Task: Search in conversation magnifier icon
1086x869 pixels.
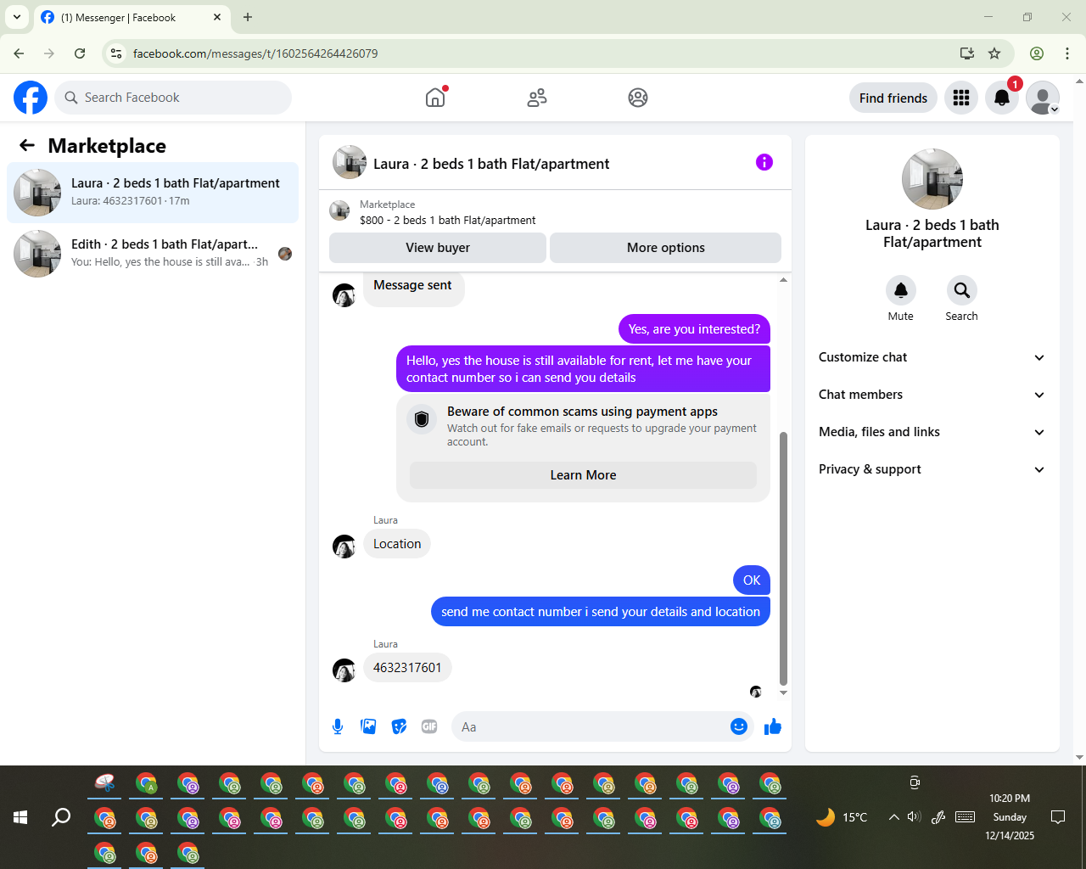Action: [962, 290]
